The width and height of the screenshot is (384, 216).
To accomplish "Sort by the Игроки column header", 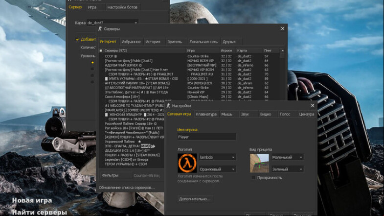I will [228, 50].
